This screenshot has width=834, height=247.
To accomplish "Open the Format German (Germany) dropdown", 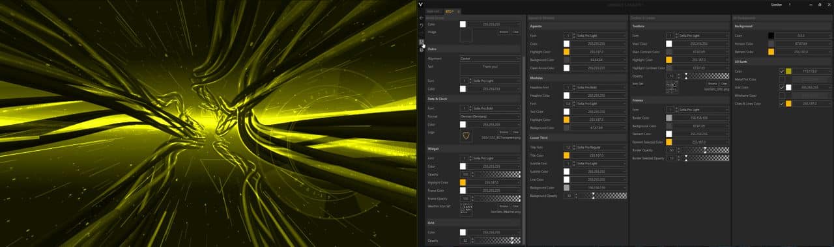I will point(490,116).
